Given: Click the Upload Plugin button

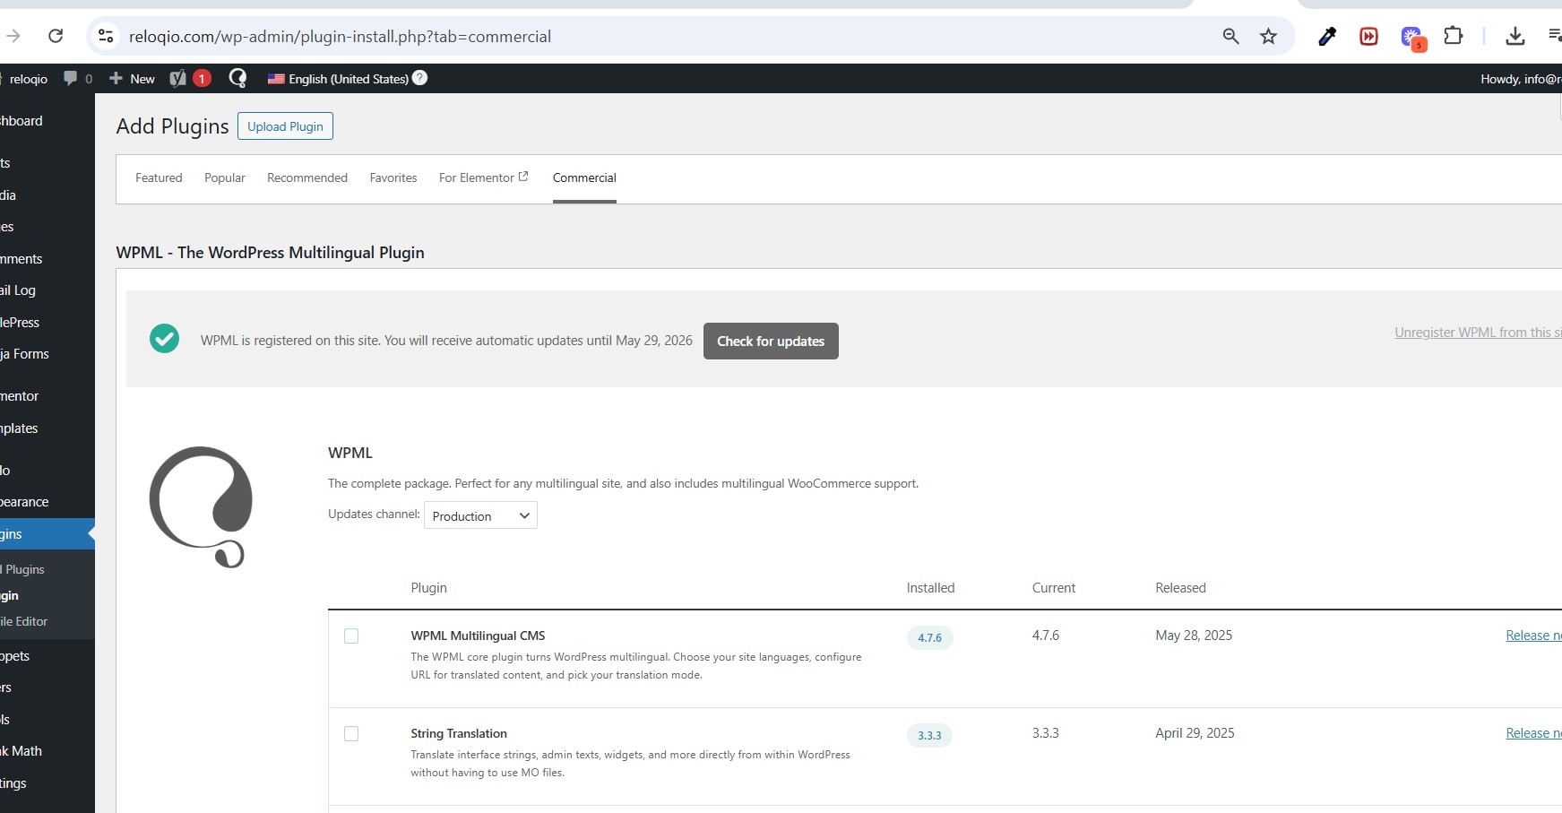Looking at the screenshot, I should (285, 126).
